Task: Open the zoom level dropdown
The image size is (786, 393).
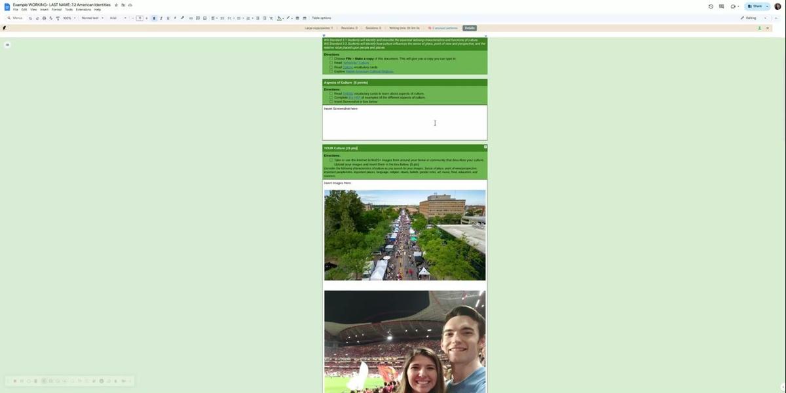Action: pyautogui.click(x=69, y=18)
